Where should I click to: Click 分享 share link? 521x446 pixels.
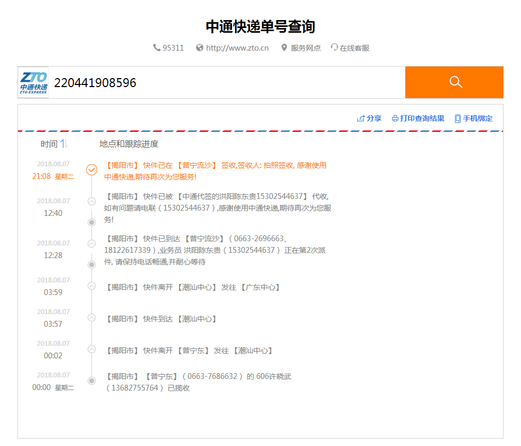(374, 118)
